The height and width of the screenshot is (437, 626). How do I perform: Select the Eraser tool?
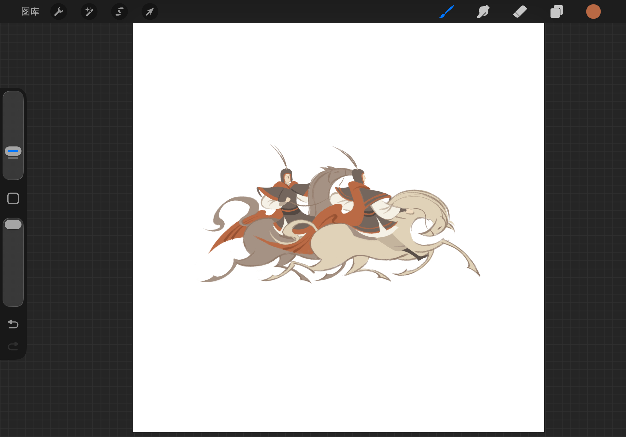(x=520, y=12)
